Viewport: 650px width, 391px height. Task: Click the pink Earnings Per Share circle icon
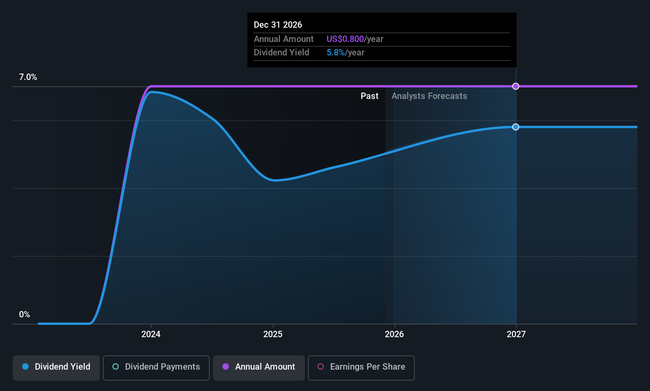click(320, 367)
